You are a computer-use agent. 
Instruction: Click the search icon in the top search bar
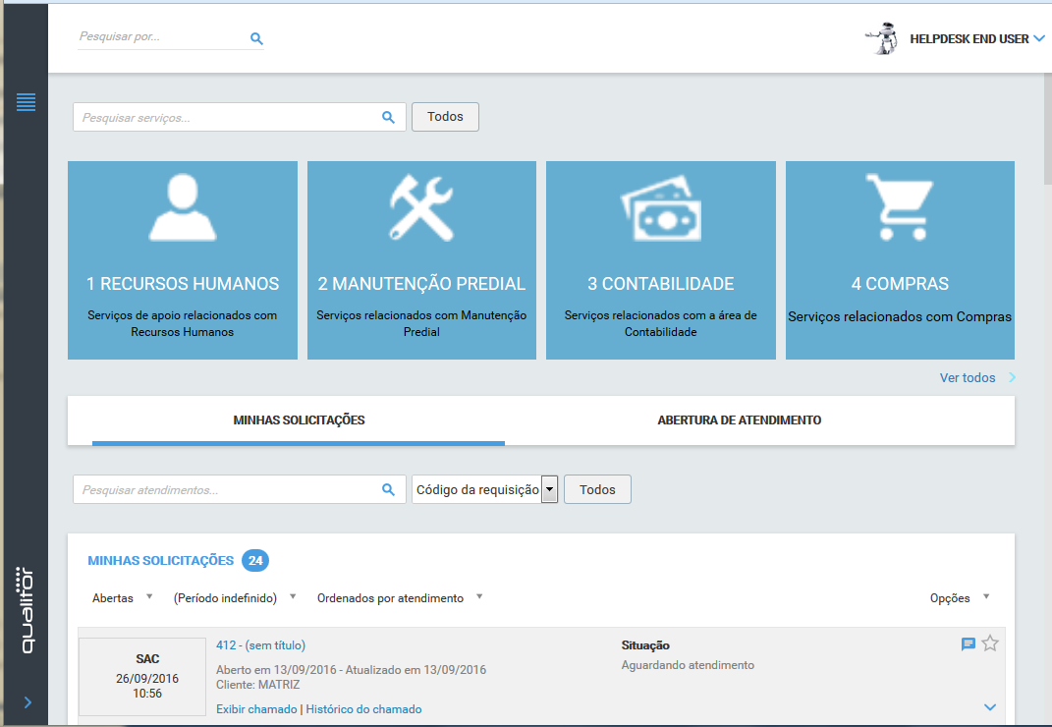[256, 39]
